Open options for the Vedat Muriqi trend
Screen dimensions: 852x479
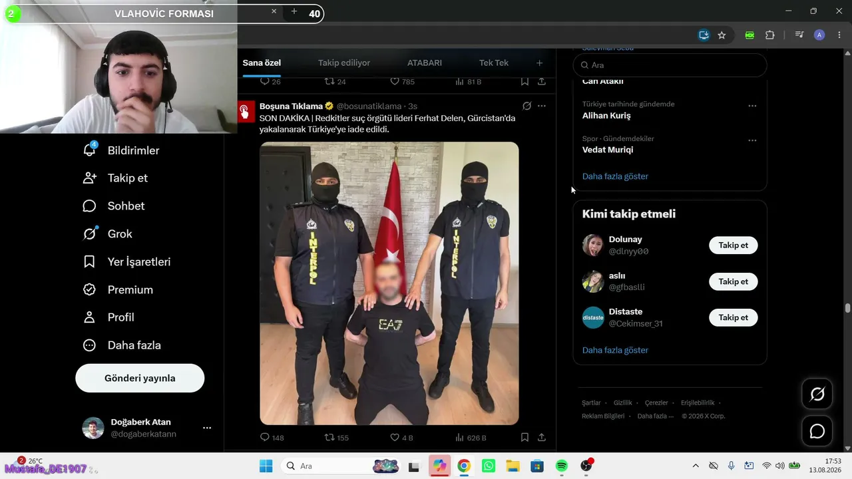pos(752,140)
